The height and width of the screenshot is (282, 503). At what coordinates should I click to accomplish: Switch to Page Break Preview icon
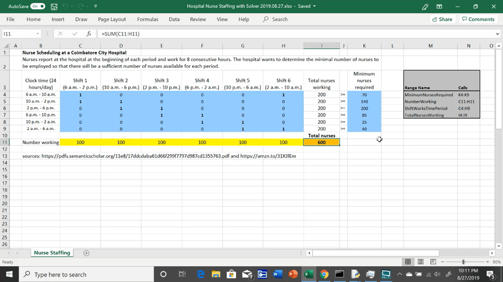433,262
